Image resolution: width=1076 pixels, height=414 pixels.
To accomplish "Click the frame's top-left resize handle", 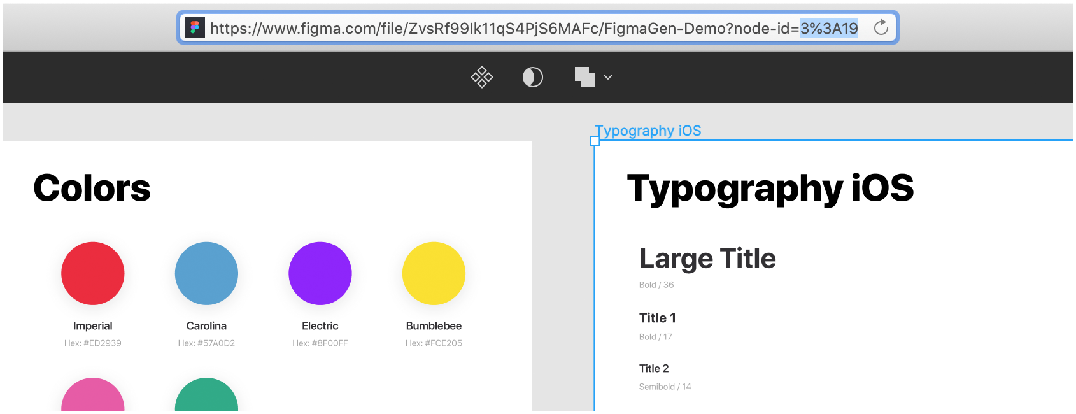I will point(595,141).
